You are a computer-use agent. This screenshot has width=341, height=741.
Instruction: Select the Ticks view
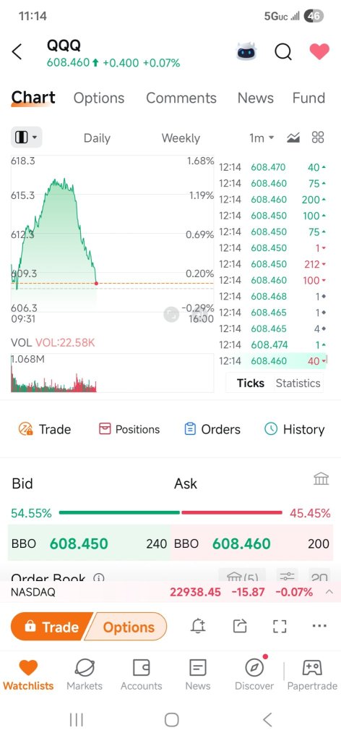[x=251, y=383]
